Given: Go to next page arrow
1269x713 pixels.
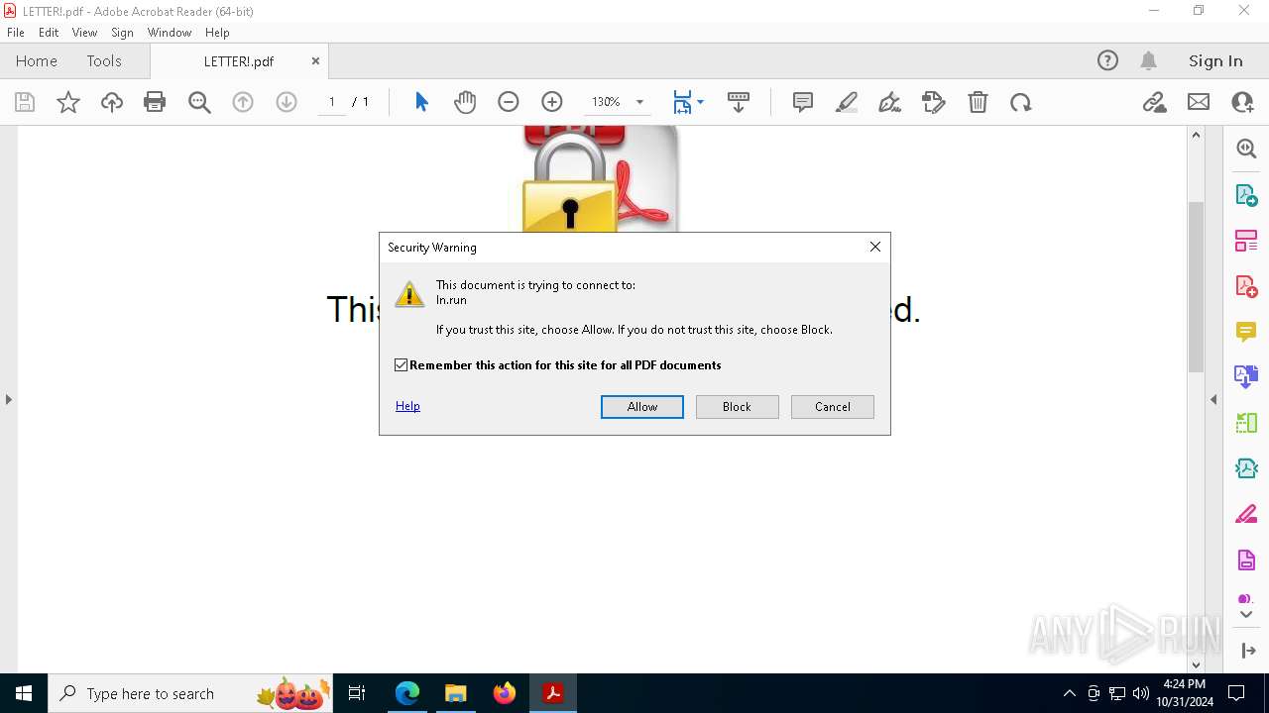Looking at the screenshot, I should tap(287, 102).
